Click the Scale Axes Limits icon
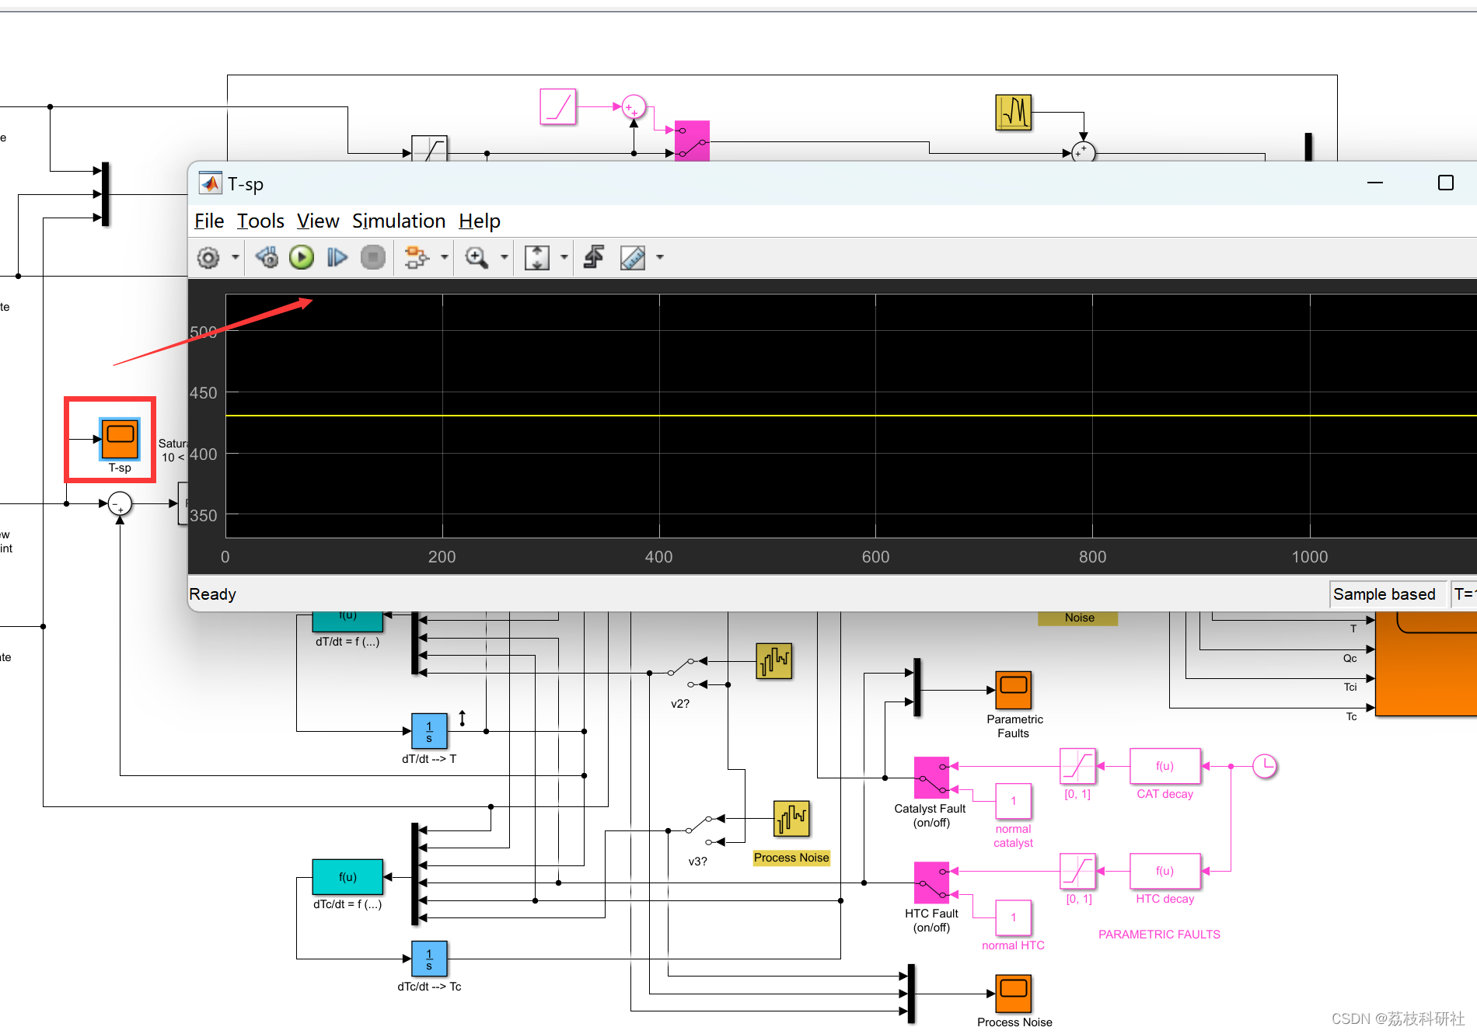This screenshot has height=1034, width=1477. coord(537,257)
